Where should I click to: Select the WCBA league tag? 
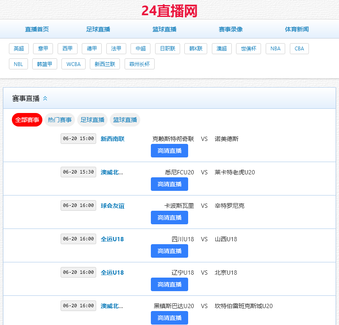(73, 64)
